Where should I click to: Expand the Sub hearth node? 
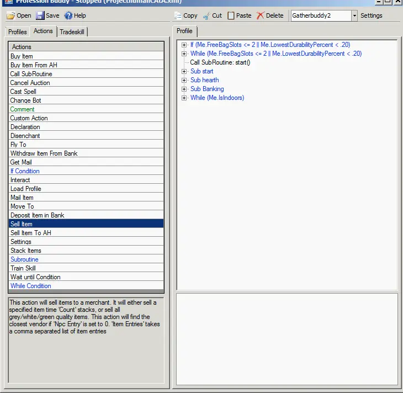point(184,80)
